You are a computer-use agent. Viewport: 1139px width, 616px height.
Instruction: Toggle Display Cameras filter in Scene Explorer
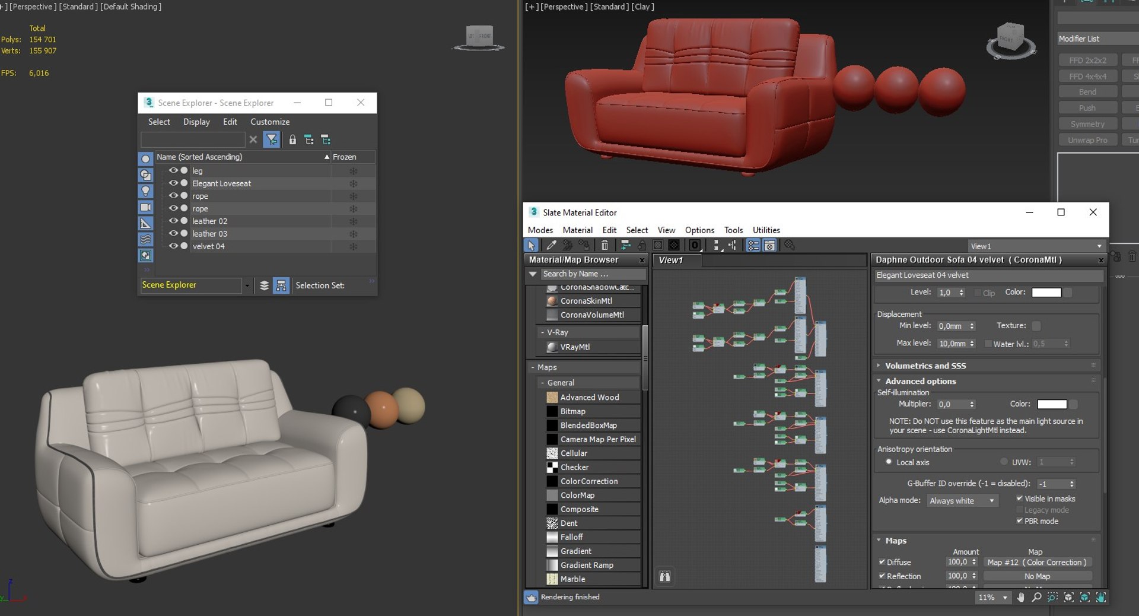(x=145, y=207)
